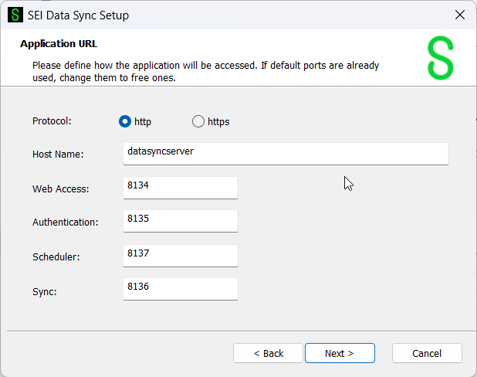Click the Authentication port field 8135
The image size is (477, 377).
180,221
